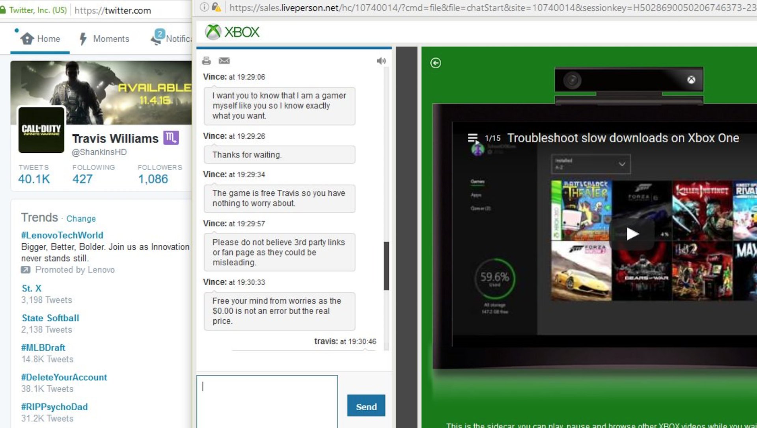
Task: Send the chat message
Action: pos(366,406)
